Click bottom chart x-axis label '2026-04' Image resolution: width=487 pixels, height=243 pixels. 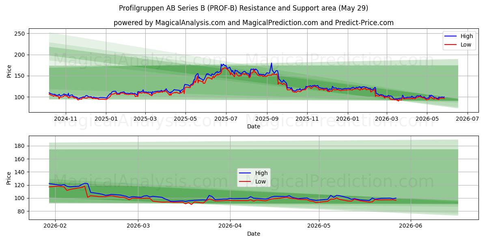[230, 226]
